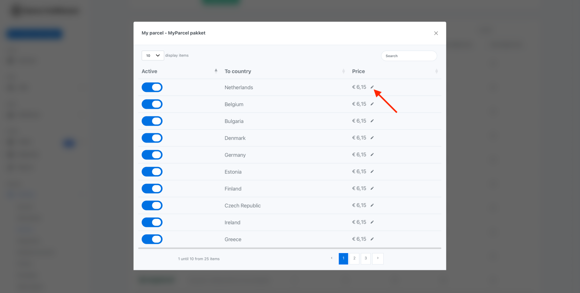Edit the Finland price with pencil icon
This screenshot has width=580, height=293.
pos(372,188)
